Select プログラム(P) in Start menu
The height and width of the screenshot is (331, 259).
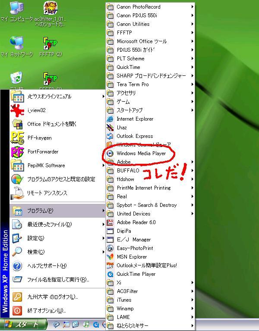click(x=57, y=211)
